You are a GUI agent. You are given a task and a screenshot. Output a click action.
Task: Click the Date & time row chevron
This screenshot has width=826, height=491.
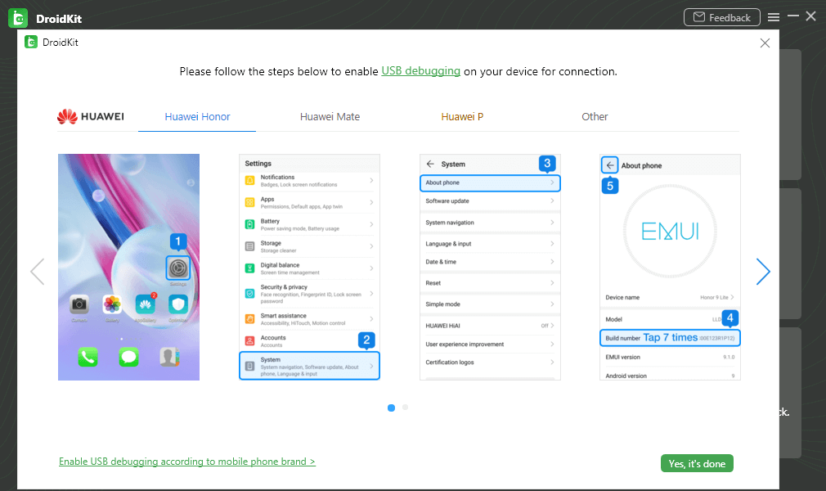552,262
